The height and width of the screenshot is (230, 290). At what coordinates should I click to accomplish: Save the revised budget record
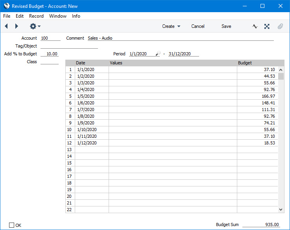[226, 26]
